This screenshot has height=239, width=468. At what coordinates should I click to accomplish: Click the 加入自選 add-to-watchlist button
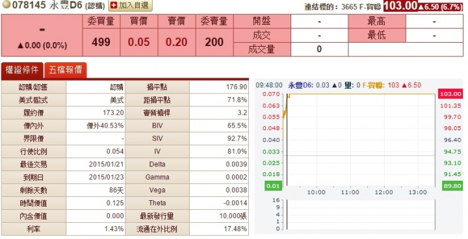[x=130, y=5]
